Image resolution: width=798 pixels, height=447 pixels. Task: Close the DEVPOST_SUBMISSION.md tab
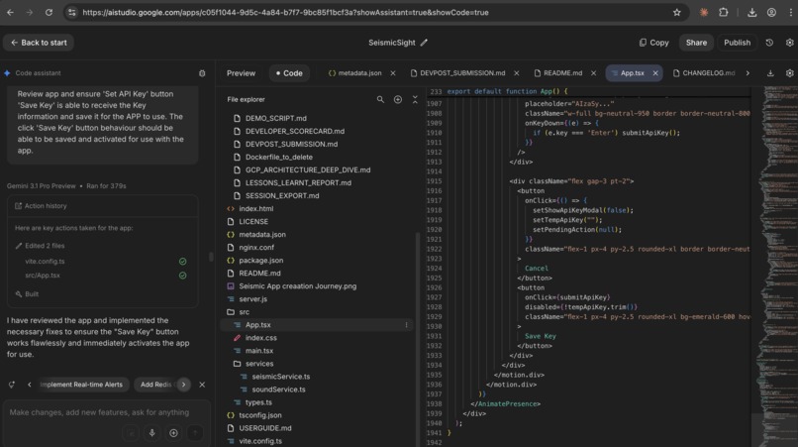coord(517,73)
